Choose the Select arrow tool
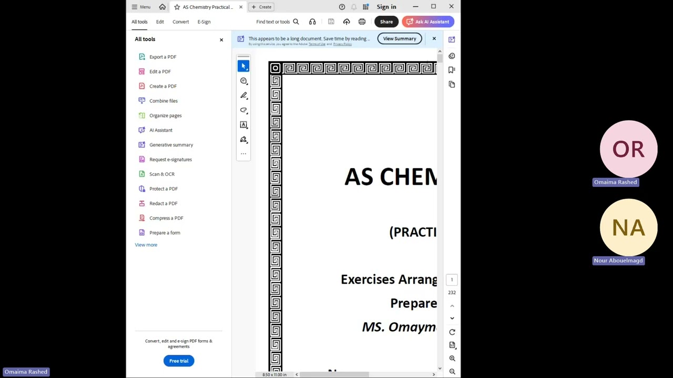This screenshot has height=378, width=673. pos(243,66)
